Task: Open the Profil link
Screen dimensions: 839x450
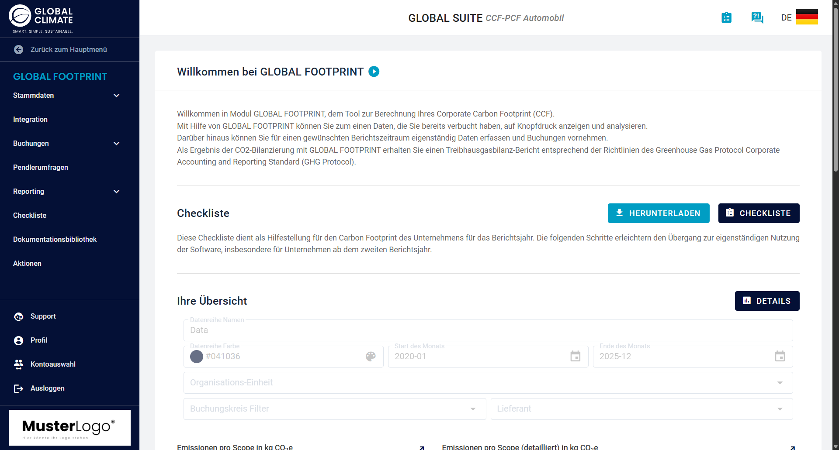Action: [x=39, y=340]
